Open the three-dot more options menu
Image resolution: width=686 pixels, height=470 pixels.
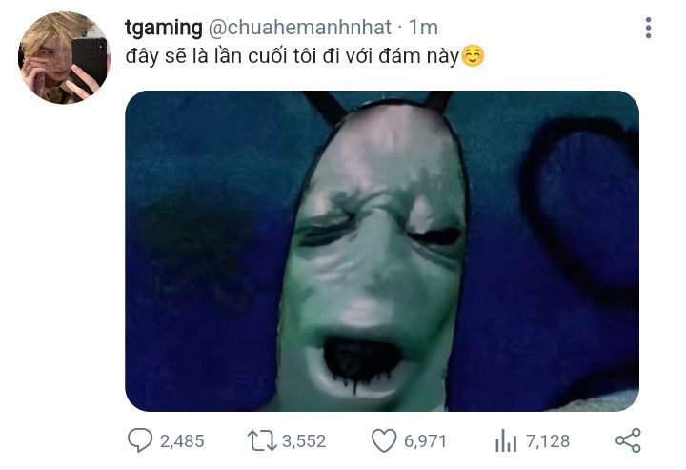tap(648, 28)
